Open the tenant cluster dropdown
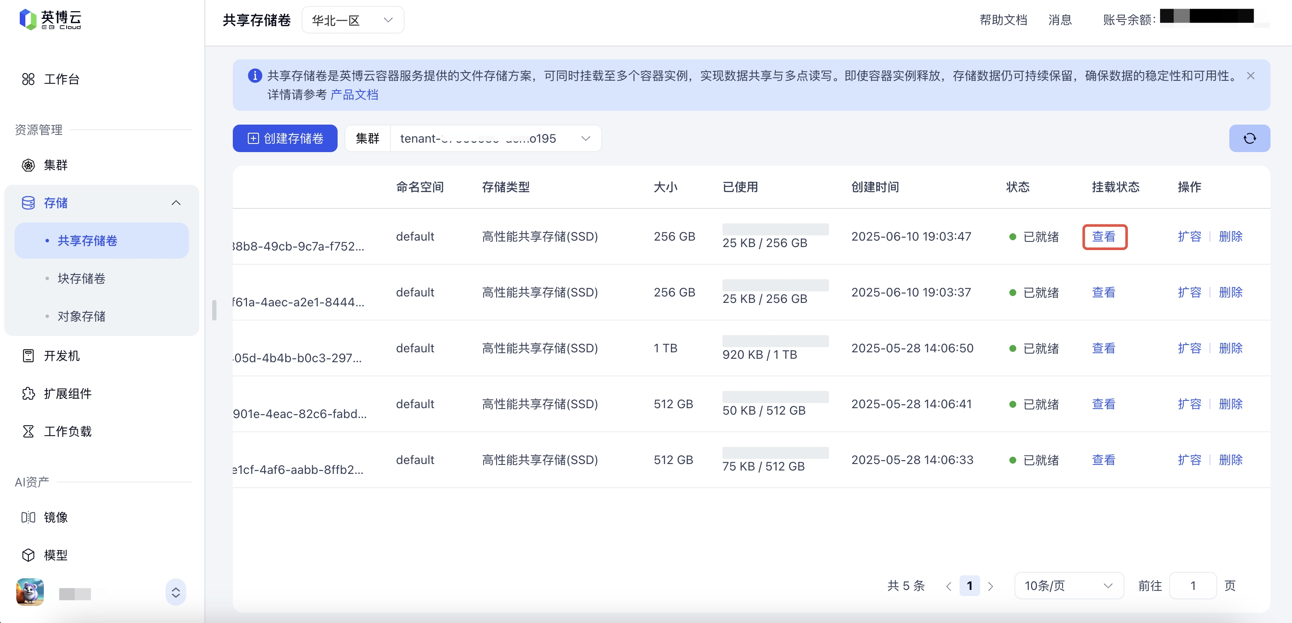Image resolution: width=1292 pixels, height=623 pixels. 496,138
